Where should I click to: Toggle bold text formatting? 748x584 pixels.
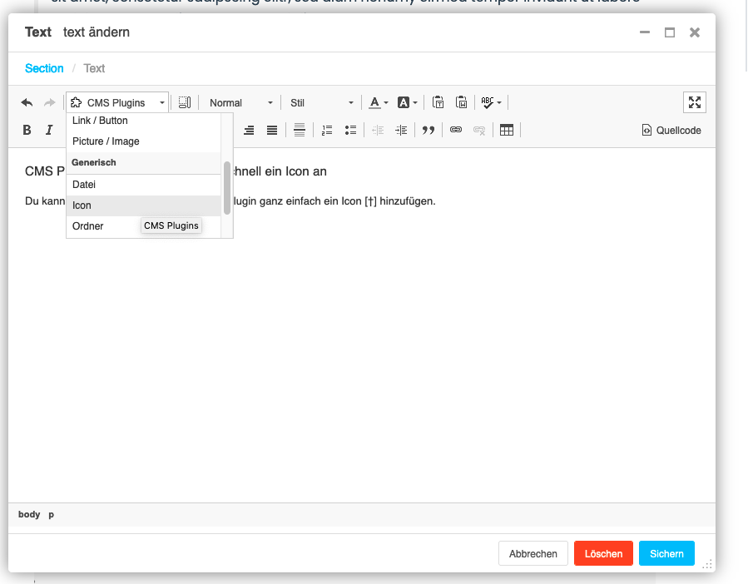[x=27, y=131]
